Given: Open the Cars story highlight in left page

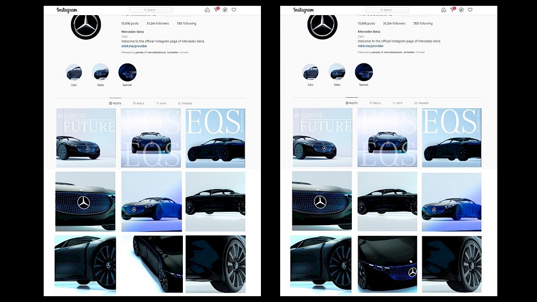Looking at the screenshot, I should [x=74, y=72].
